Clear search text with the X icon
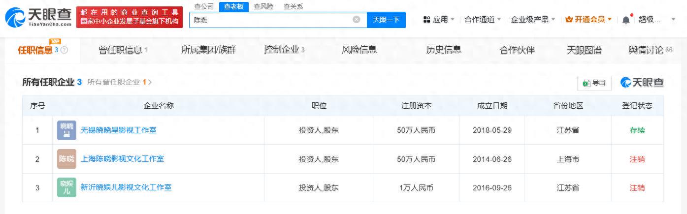This screenshot has width=687, height=214. pyautogui.click(x=357, y=20)
